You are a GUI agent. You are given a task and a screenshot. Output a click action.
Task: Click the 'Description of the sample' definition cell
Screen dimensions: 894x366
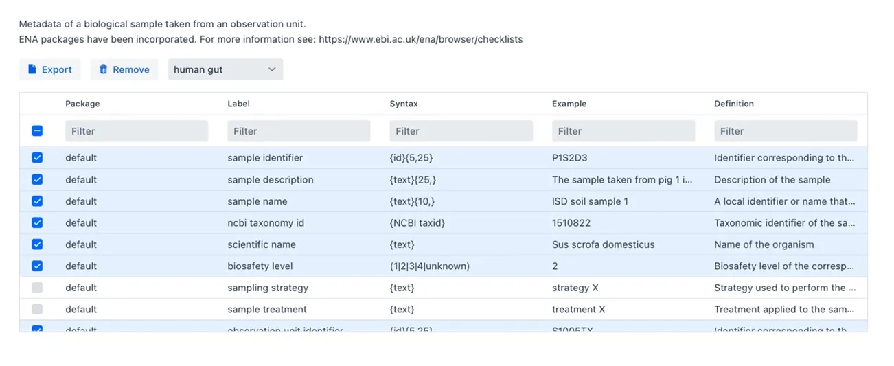[772, 180]
